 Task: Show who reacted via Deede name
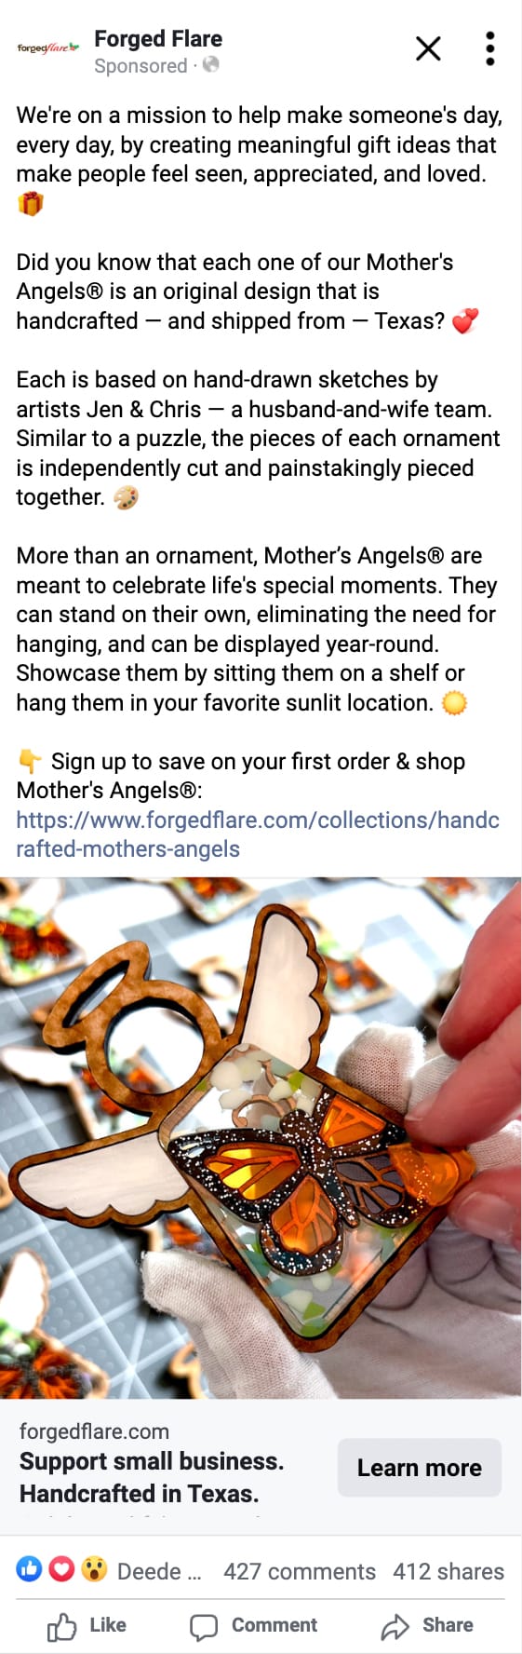tap(159, 1571)
